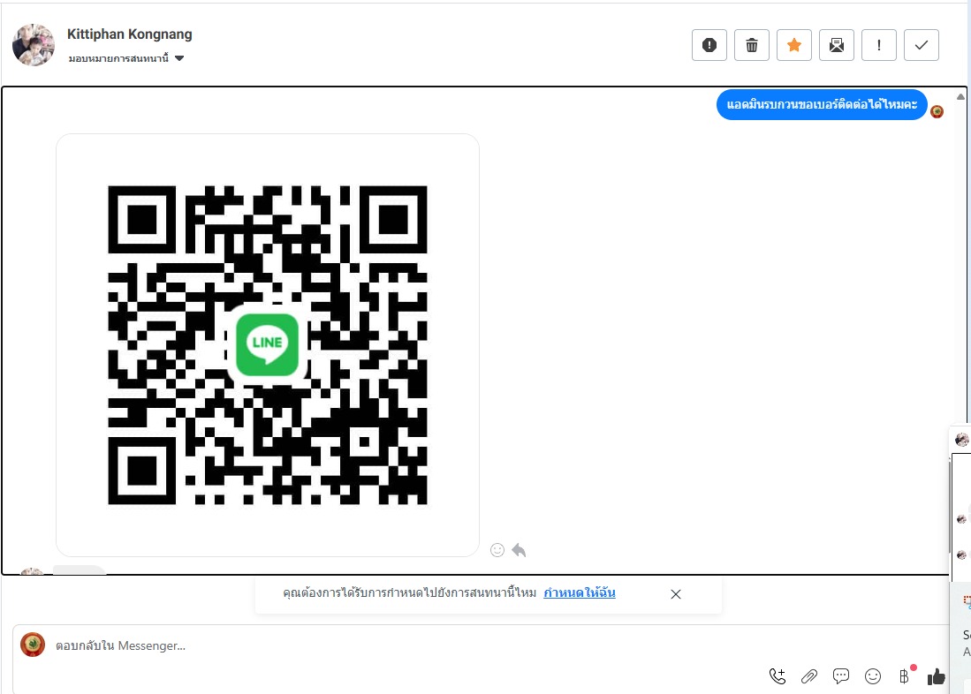This screenshot has height=694, width=971.
Task: Click scrollbar up arrow in chat
Action: [x=960, y=96]
